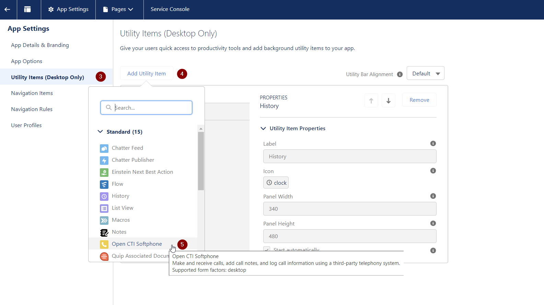The width and height of the screenshot is (544, 305).
Task: Open the App Settings menu
Action: (68, 10)
